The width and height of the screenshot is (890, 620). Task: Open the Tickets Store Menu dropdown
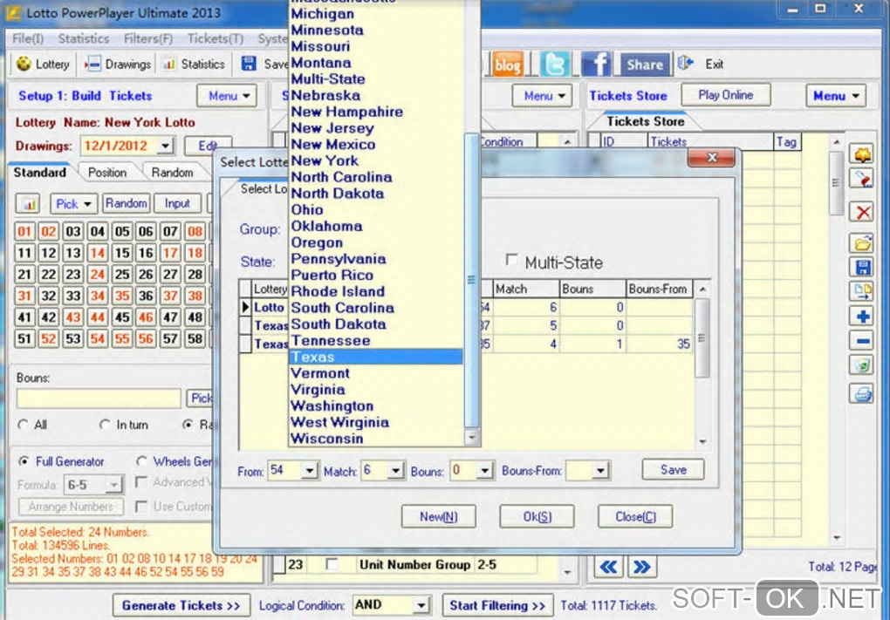click(x=836, y=96)
